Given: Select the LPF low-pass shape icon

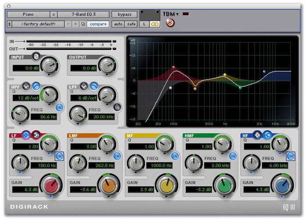Looking at the screenshot, I should 95,86.
